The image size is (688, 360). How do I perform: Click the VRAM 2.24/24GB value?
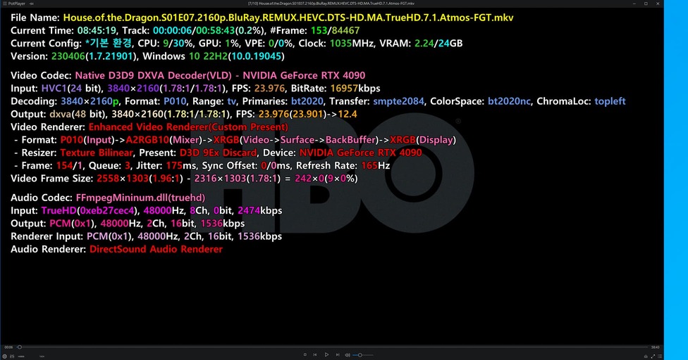pos(440,44)
